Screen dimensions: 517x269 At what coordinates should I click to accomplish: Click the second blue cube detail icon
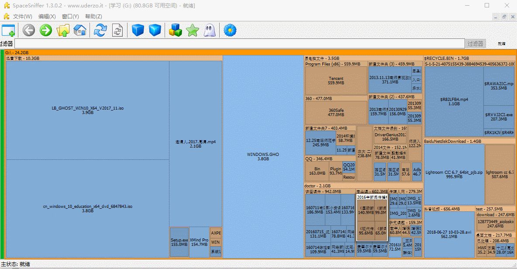coord(155,30)
